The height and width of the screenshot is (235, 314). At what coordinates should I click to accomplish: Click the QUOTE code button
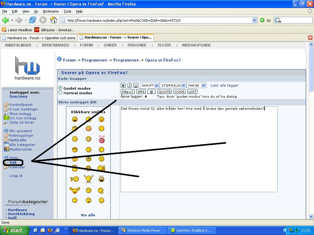[x=164, y=91]
